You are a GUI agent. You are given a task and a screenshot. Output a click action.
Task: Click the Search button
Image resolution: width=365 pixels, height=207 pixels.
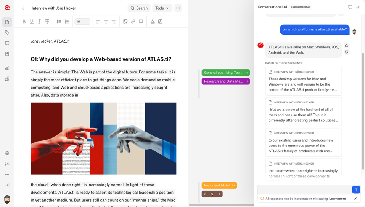[139, 8]
